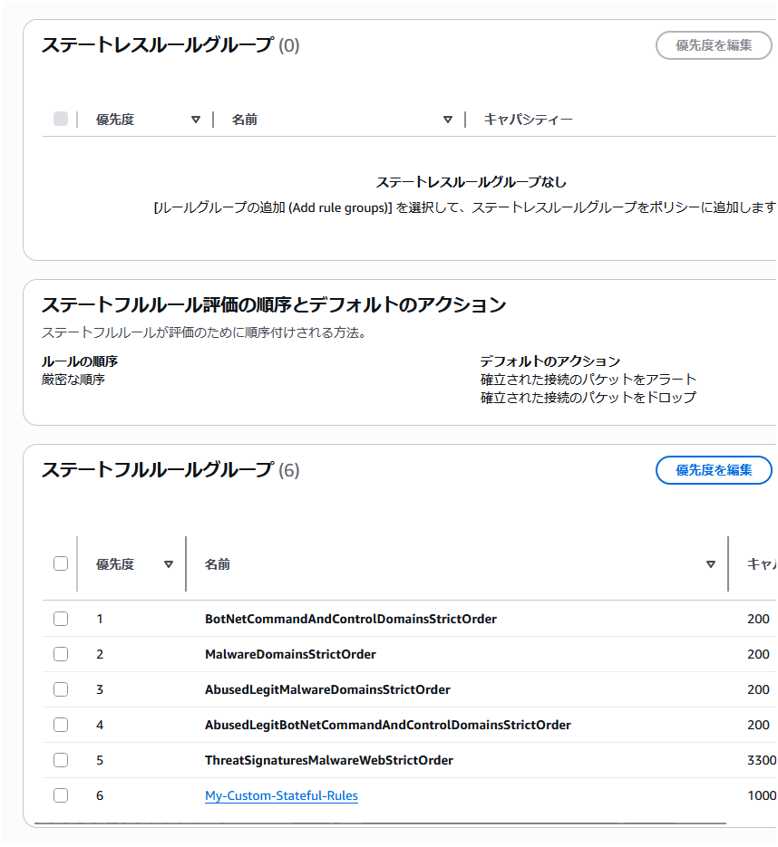Click sort arrow beside stateless 名前 column
The width and height of the screenshot is (778, 847).
(x=447, y=120)
